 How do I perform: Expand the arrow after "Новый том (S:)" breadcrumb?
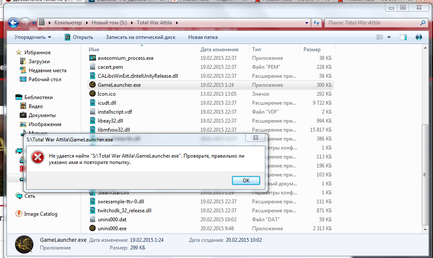click(132, 23)
